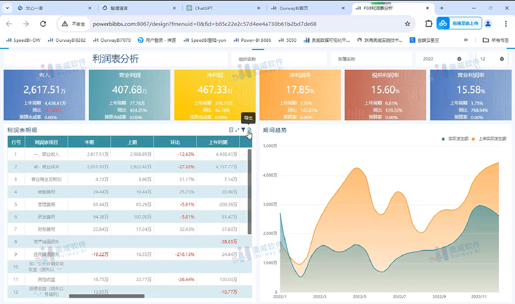Click the list view icon above the table
This screenshot has width=515, height=304.
[x=231, y=130]
